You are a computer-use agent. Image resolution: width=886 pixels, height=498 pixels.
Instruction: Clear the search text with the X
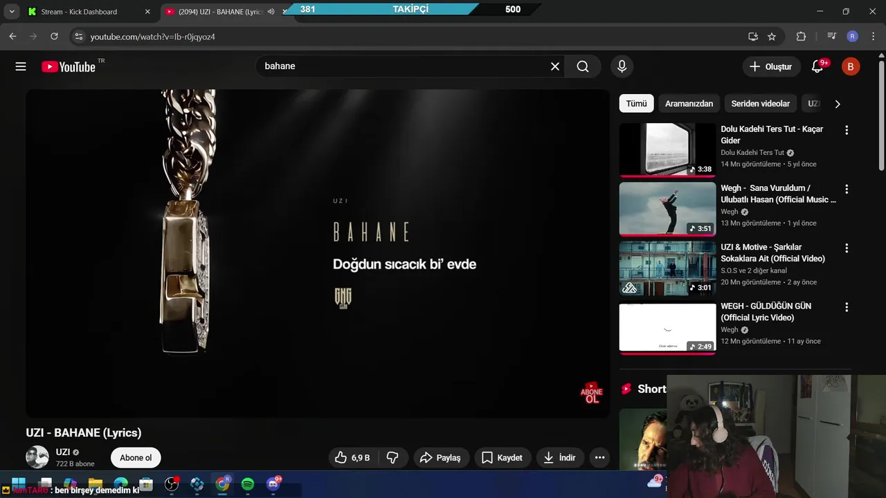[555, 66]
